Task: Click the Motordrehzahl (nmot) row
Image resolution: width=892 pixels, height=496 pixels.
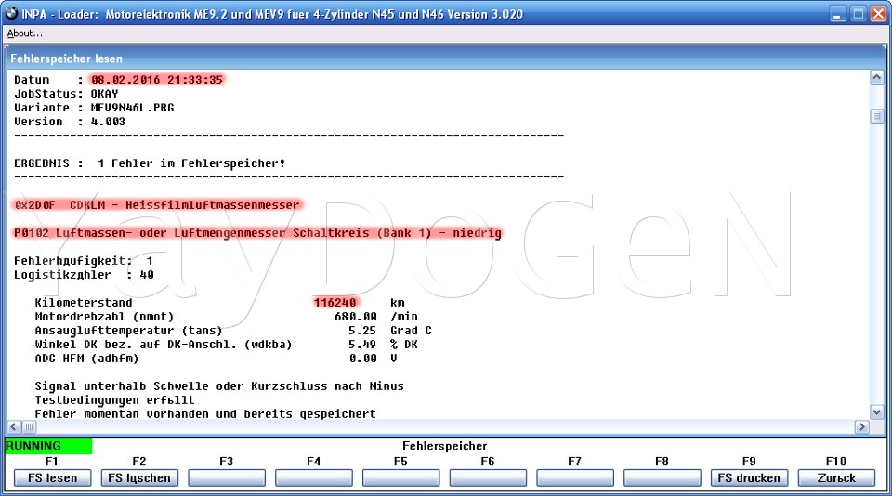Action: pos(227,316)
